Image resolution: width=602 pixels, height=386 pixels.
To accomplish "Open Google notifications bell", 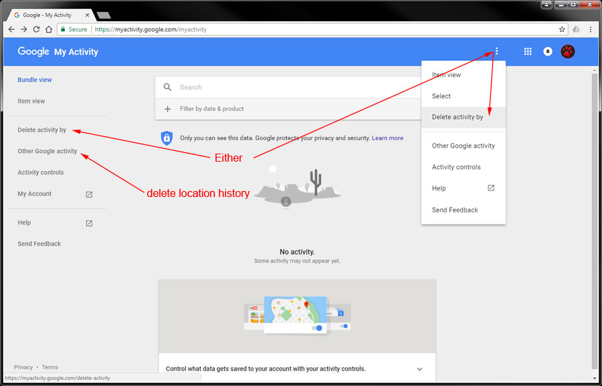I will 548,51.
